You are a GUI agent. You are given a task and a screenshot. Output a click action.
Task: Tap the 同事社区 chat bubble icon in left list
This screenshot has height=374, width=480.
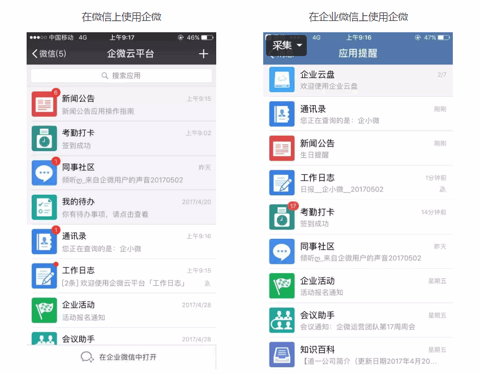44,173
